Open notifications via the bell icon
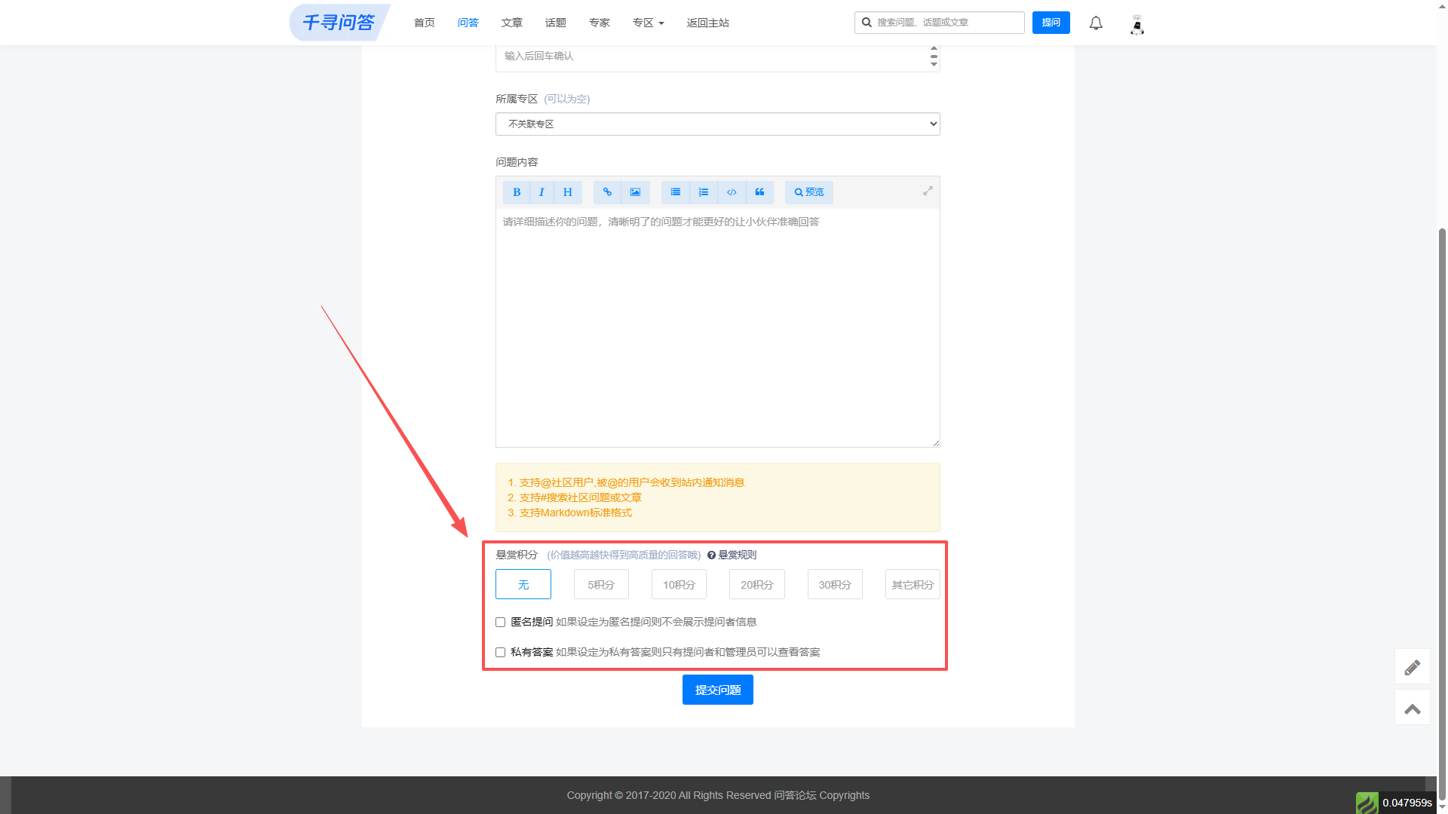The width and height of the screenshot is (1448, 814). point(1096,23)
